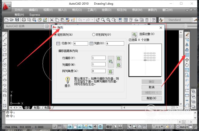The width and height of the screenshot is (199, 131).
Task: Click the pick array angle button
Action: point(111,72)
